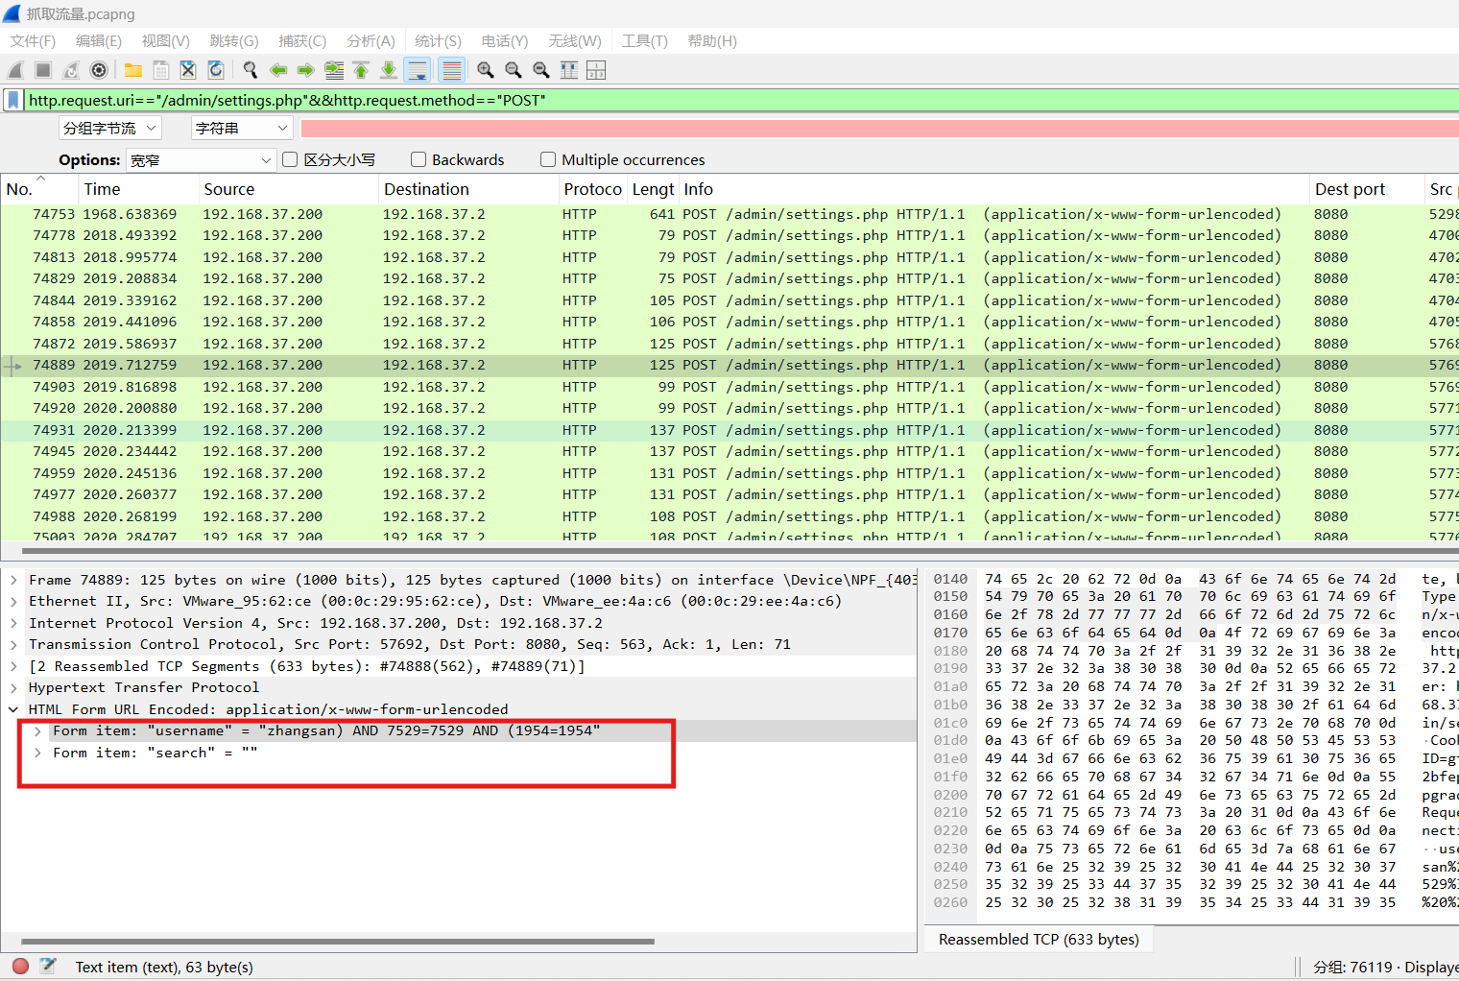Click the close capture file icon
Image resolution: width=1459 pixels, height=981 pixels.
tap(189, 70)
